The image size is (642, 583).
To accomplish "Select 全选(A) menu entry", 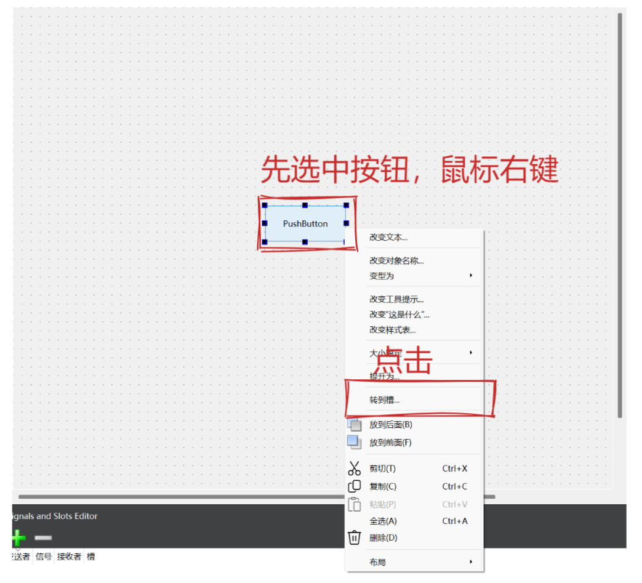I will click(x=414, y=521).
